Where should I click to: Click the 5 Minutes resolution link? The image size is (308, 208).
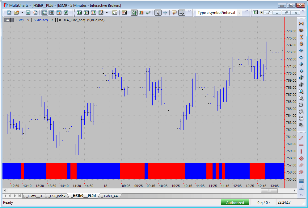click(41, 20)
